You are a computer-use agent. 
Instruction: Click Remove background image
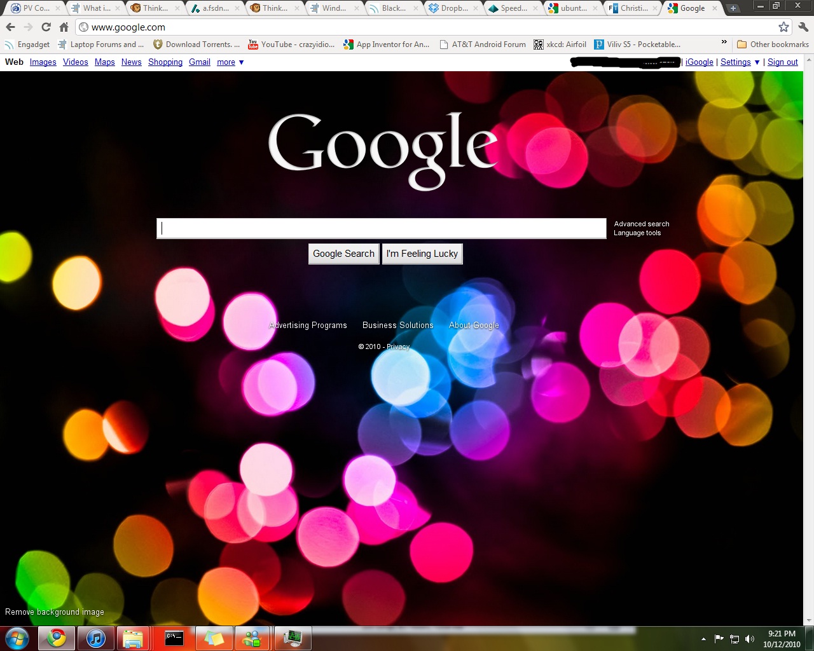tap(55, 612)
